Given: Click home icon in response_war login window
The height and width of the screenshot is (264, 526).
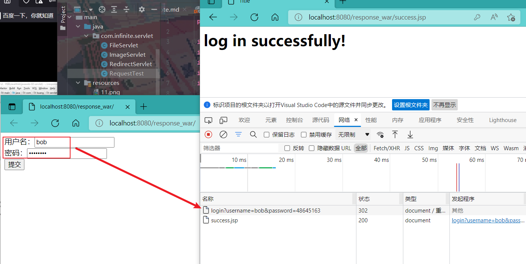Looking at the screenshot, I should click(x=76, y=123).
